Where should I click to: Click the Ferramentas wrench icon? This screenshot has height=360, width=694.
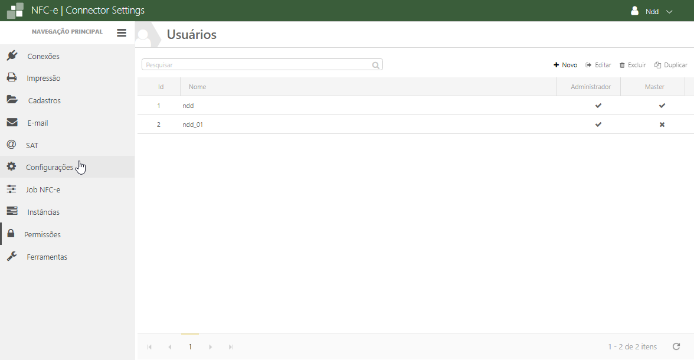[12, 257]
